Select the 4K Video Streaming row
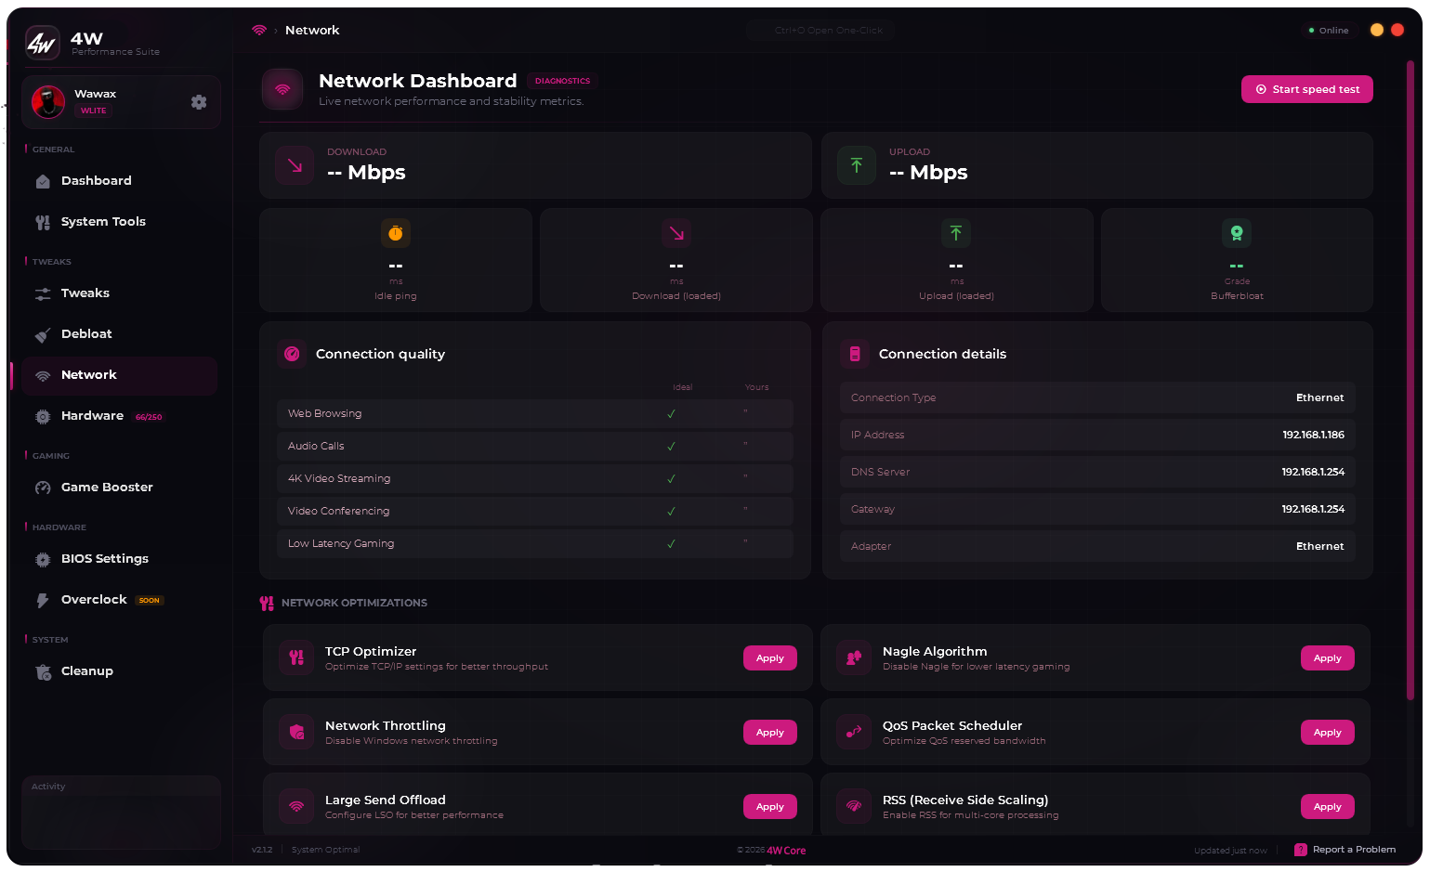This screenshot has width=1430, height=872. [x=535, y=479]
